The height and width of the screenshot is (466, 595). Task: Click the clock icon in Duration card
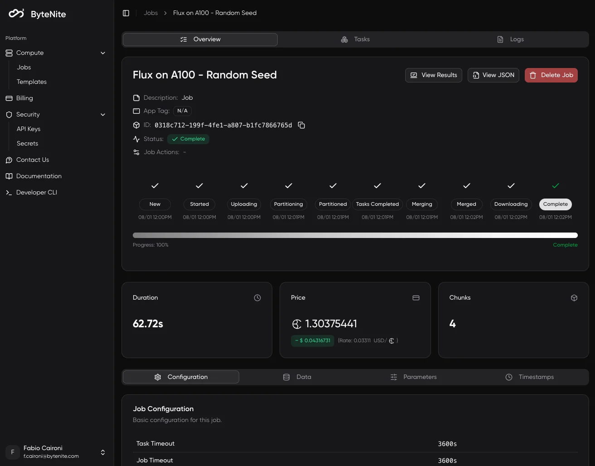(x=257, y=298)
